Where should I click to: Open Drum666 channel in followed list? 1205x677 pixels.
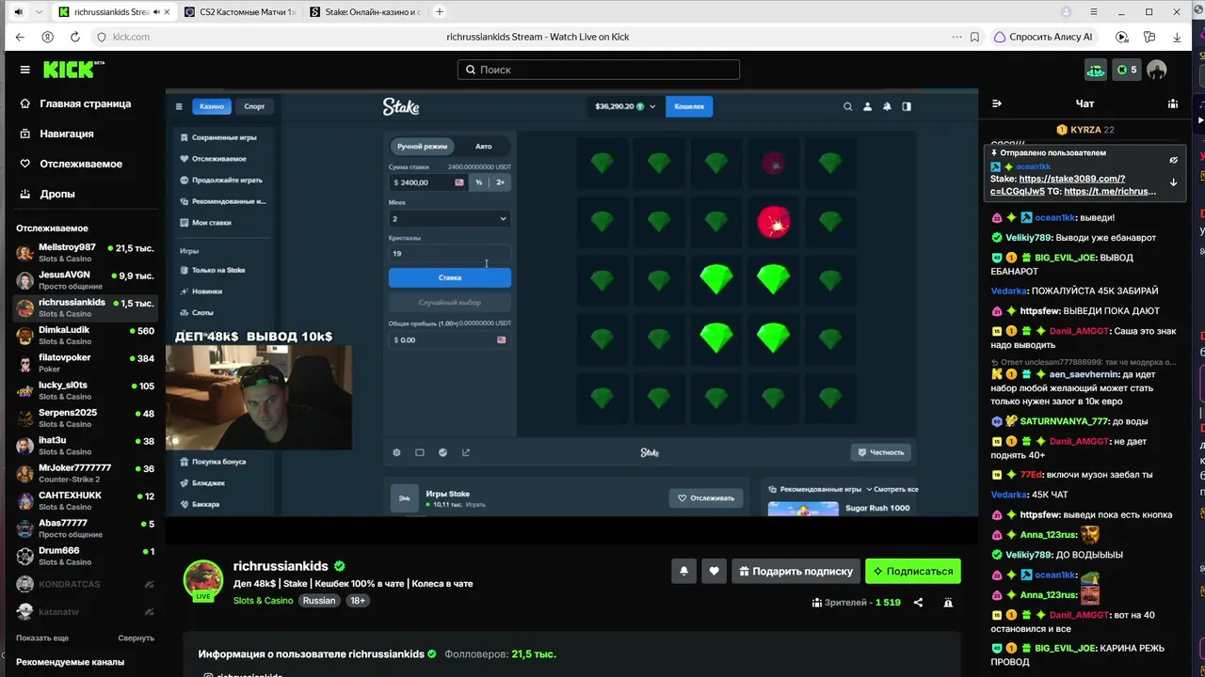85,556
